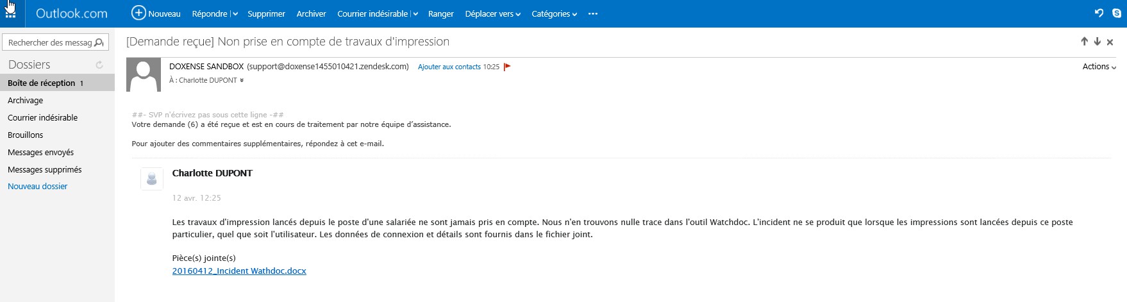Toggle the red flag on message
Viewport: 1127px width, 302px height.
507,67
